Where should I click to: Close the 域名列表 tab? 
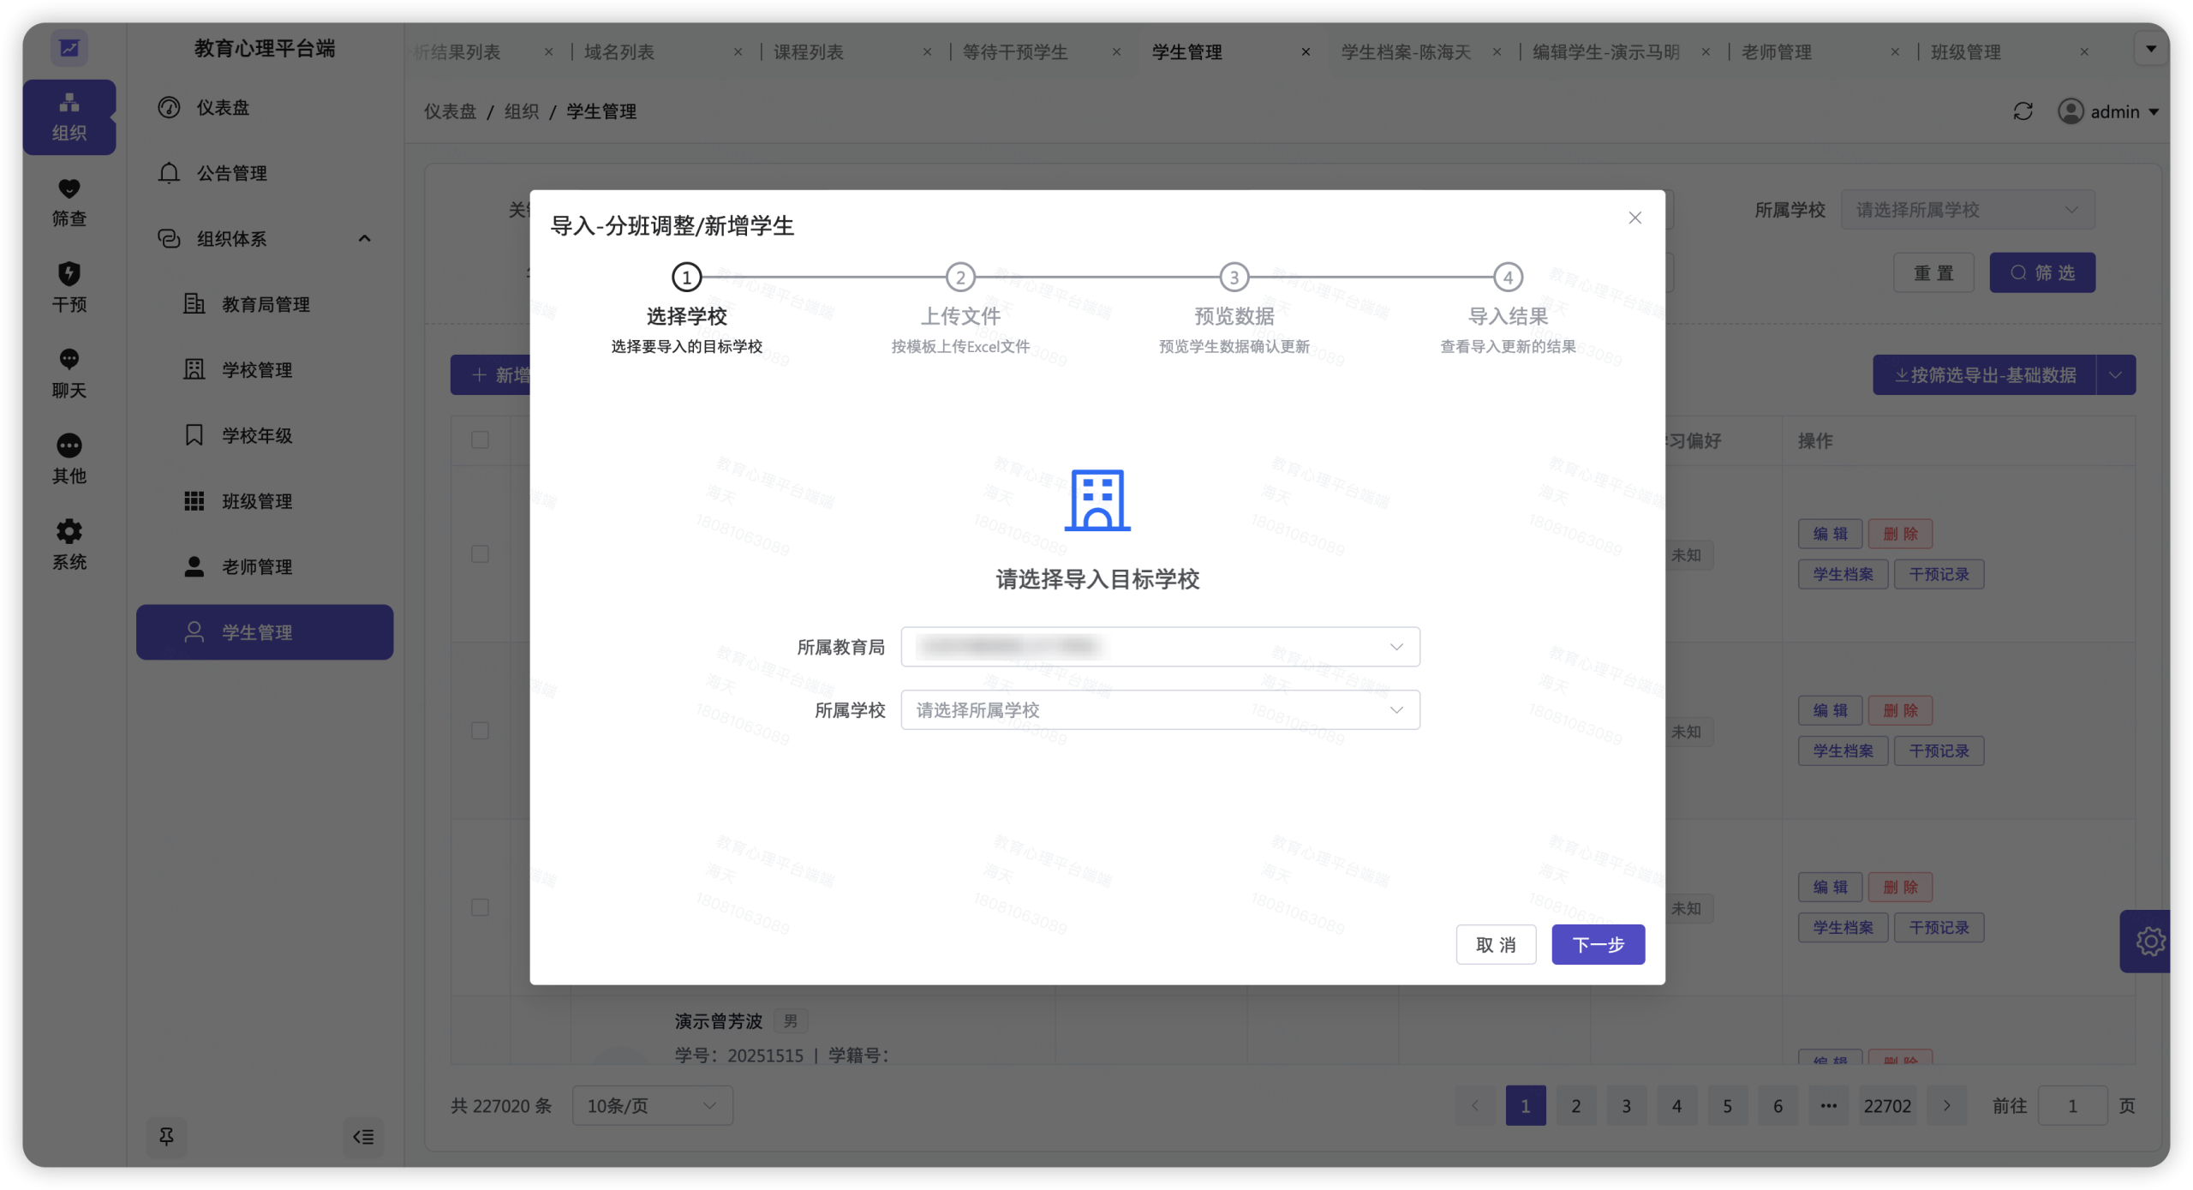[x=738, y=52]
